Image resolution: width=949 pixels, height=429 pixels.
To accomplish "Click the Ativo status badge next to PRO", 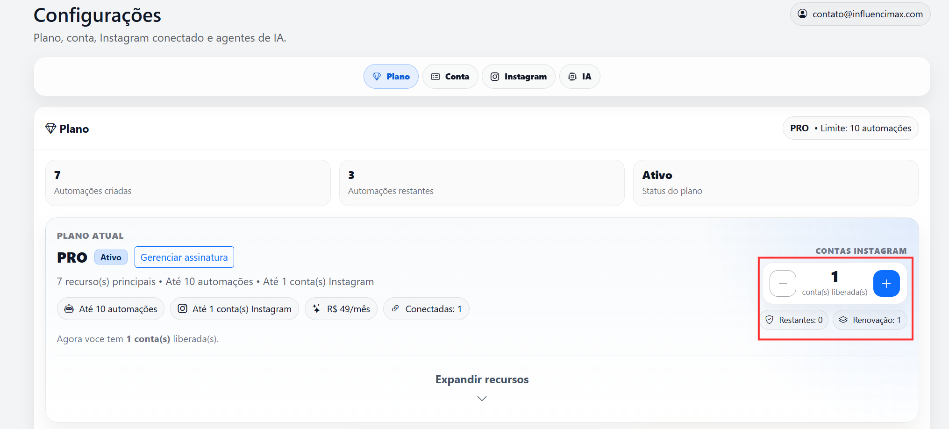I will click(x=111, y=257).
